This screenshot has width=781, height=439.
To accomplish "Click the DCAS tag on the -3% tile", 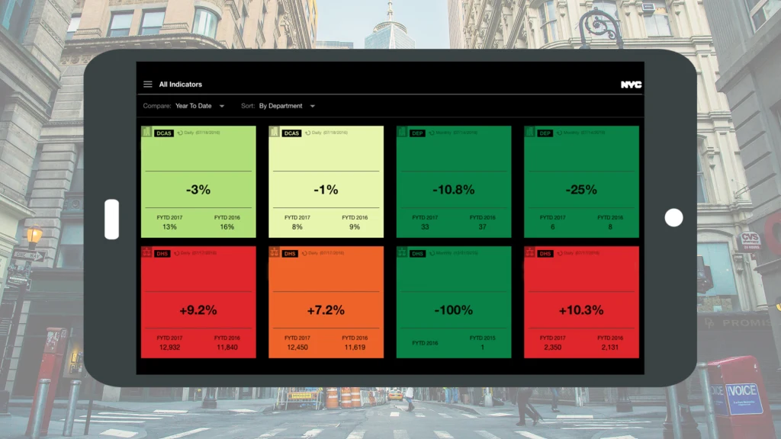I will pos(164,133).
